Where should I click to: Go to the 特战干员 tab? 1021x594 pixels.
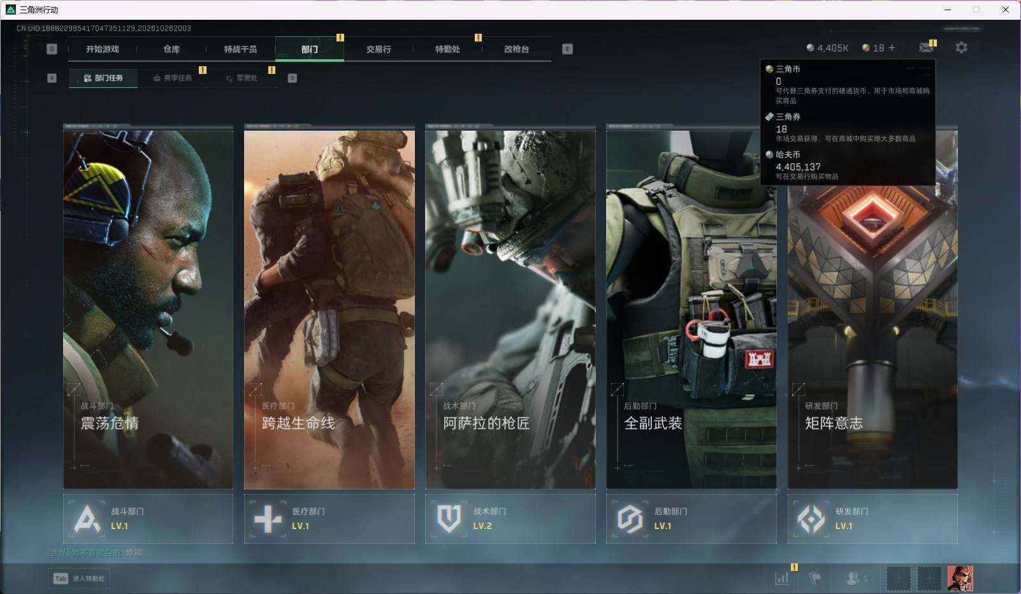pos(240,49)
